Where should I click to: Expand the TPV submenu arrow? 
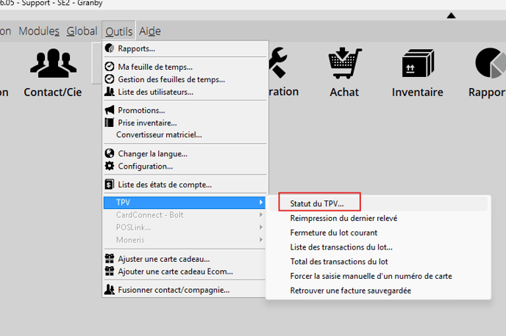260,202
